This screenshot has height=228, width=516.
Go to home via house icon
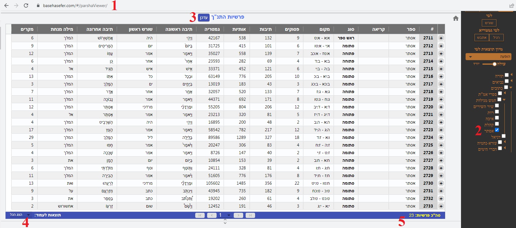click(456, 18)
